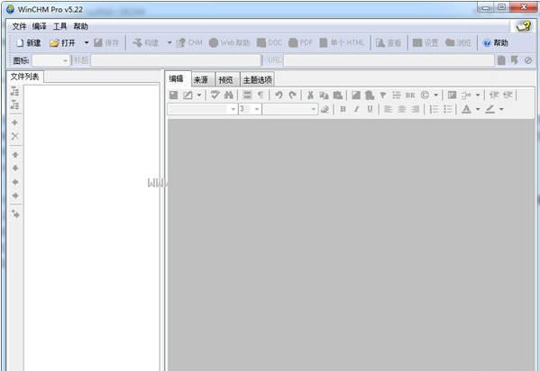This screenshot has height=371, width=540.
Task: Switch to the 主题选项 tab
Action: [258, 80]
